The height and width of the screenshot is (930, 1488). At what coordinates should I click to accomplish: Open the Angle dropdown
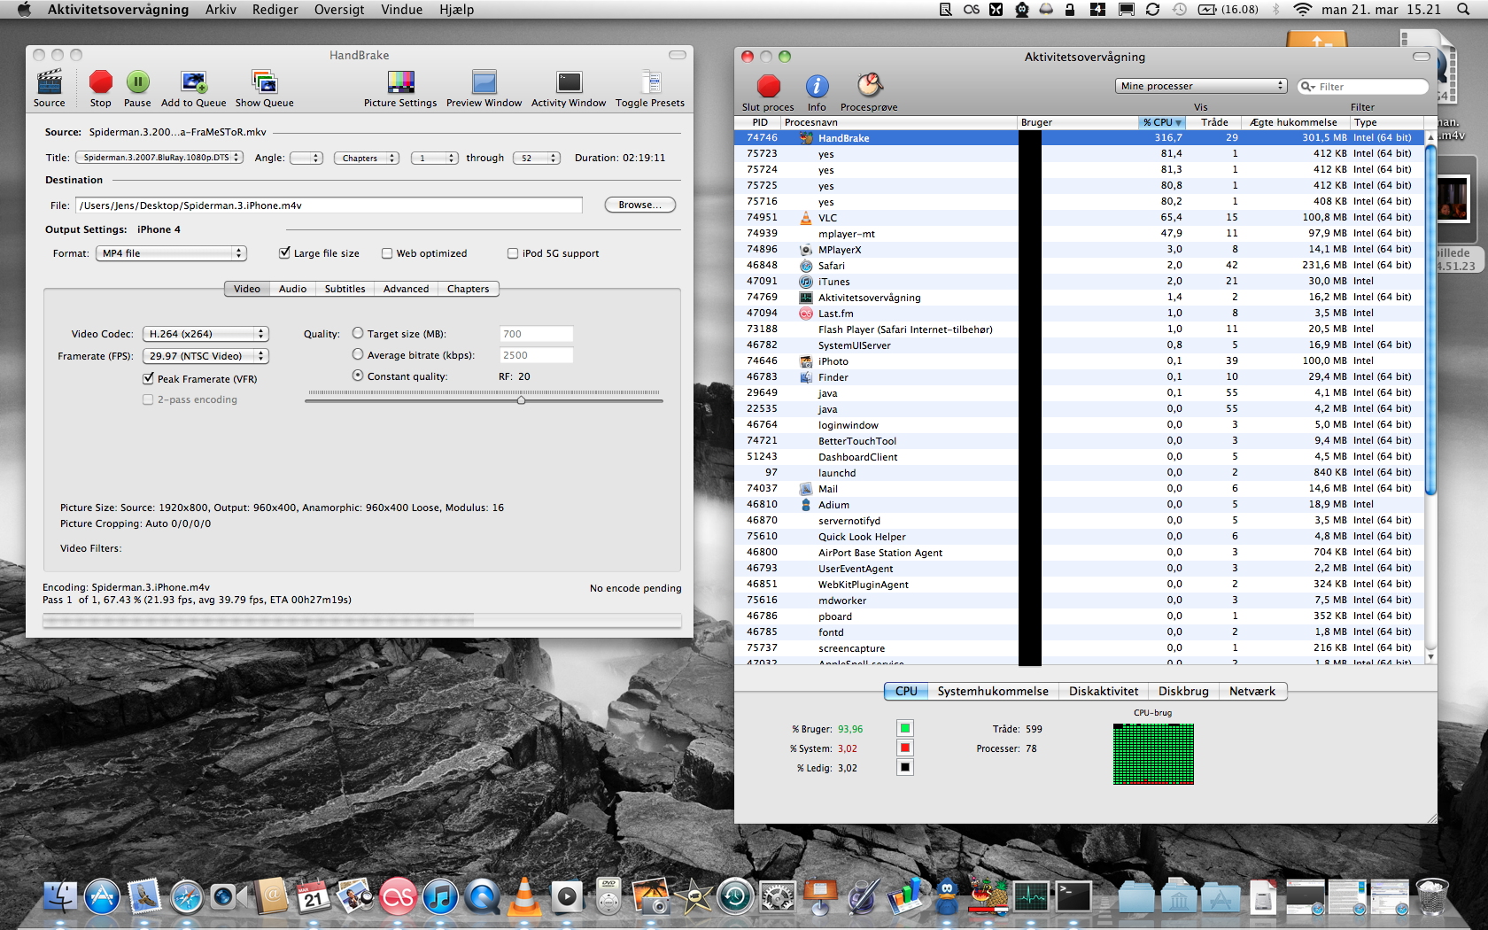tap(306, 158)
